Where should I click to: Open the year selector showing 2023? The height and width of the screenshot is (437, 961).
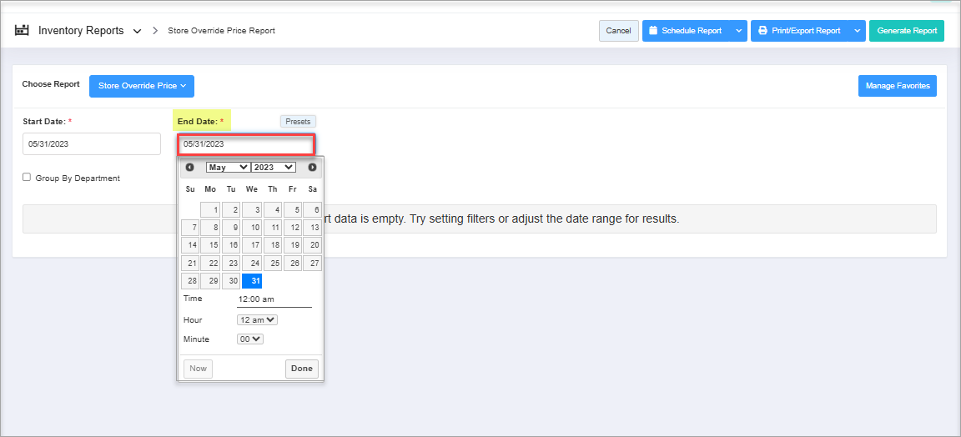pos(274,168)
